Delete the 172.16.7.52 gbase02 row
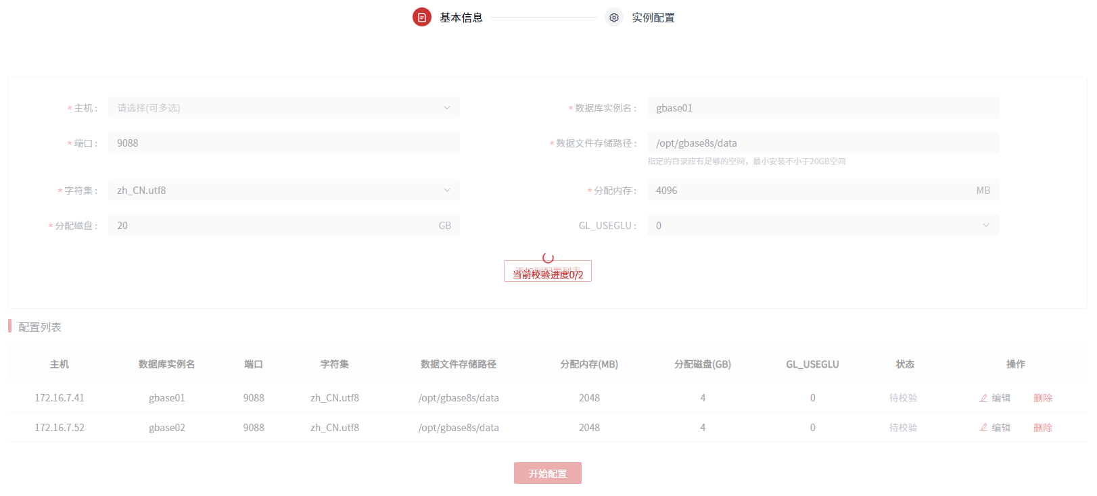 pyautogui.click(x=1042, y=428)
